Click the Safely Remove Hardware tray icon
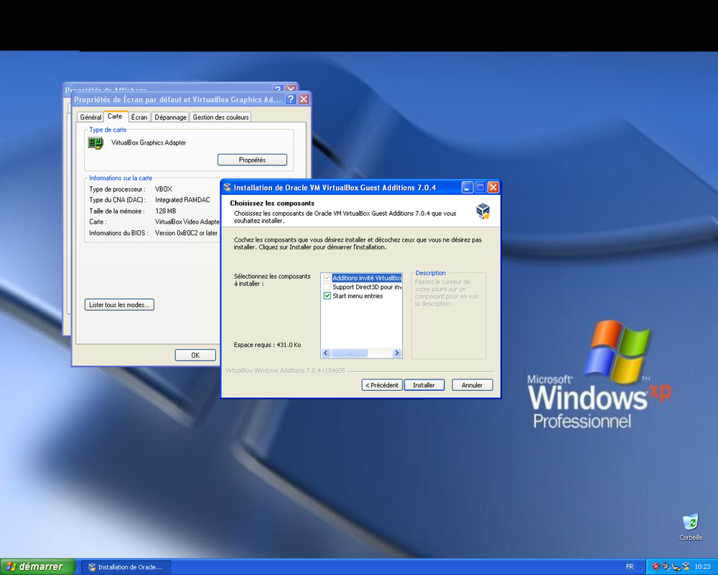Viewport: 718px width, 575px height. pyautogui.click(x=676, y=567)
